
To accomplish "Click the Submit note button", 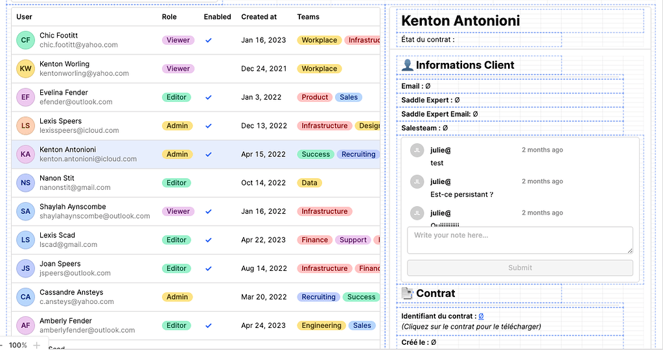I will click(520, 268).
